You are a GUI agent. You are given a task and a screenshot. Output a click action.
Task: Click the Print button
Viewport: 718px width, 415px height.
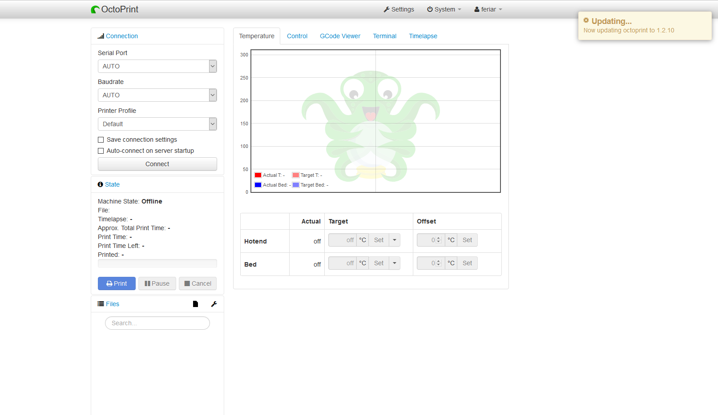pyautogui.click(x=117, y=283)
